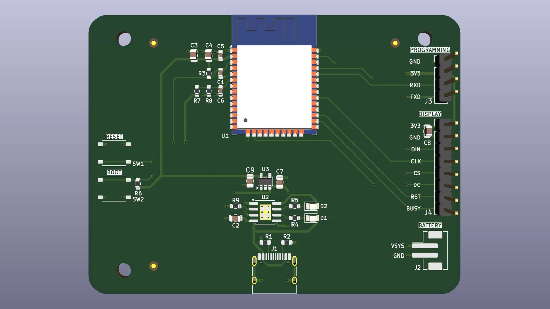Select the C4 capacitor
The image size is (550, 309).
[209, 56]
